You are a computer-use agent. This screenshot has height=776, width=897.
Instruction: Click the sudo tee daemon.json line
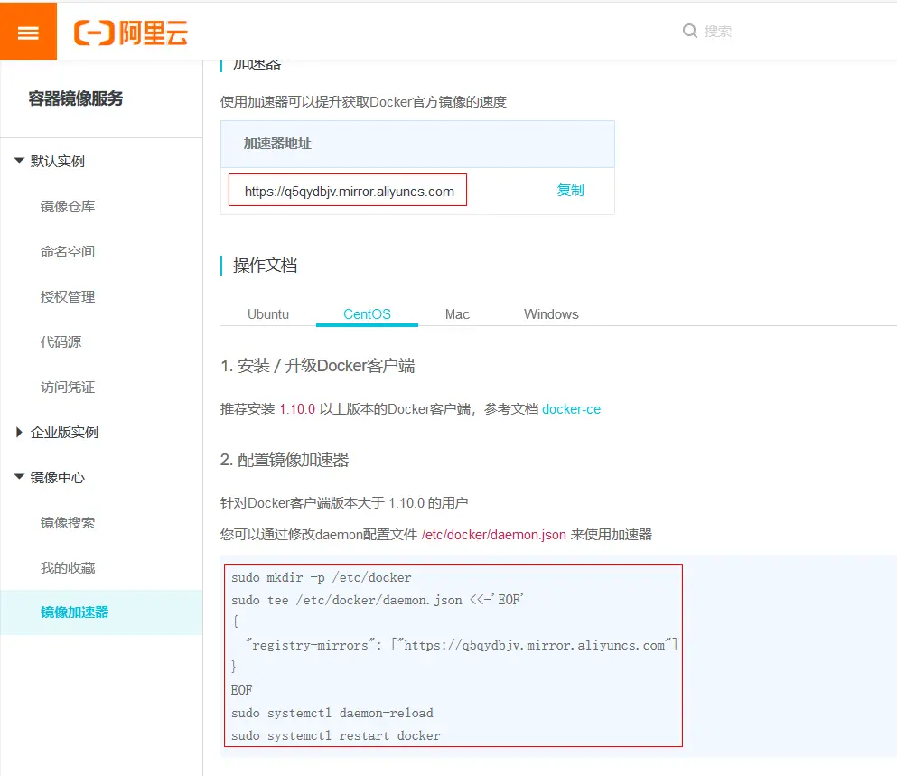[x=378, y=600]
